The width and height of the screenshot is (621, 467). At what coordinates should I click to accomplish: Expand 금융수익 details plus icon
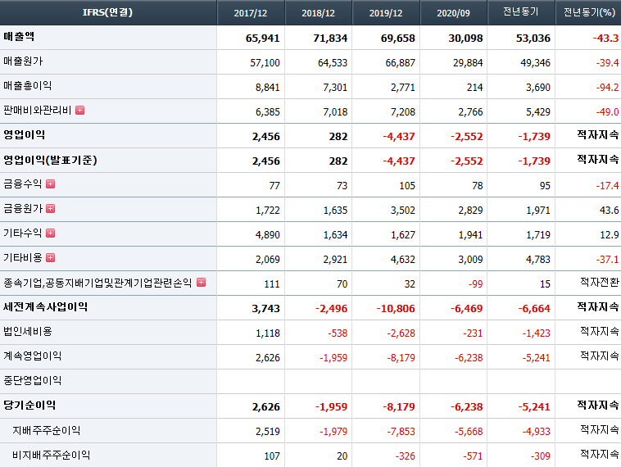tap(50, 184)
